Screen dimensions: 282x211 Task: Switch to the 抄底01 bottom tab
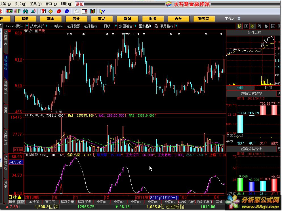(101, 202)
